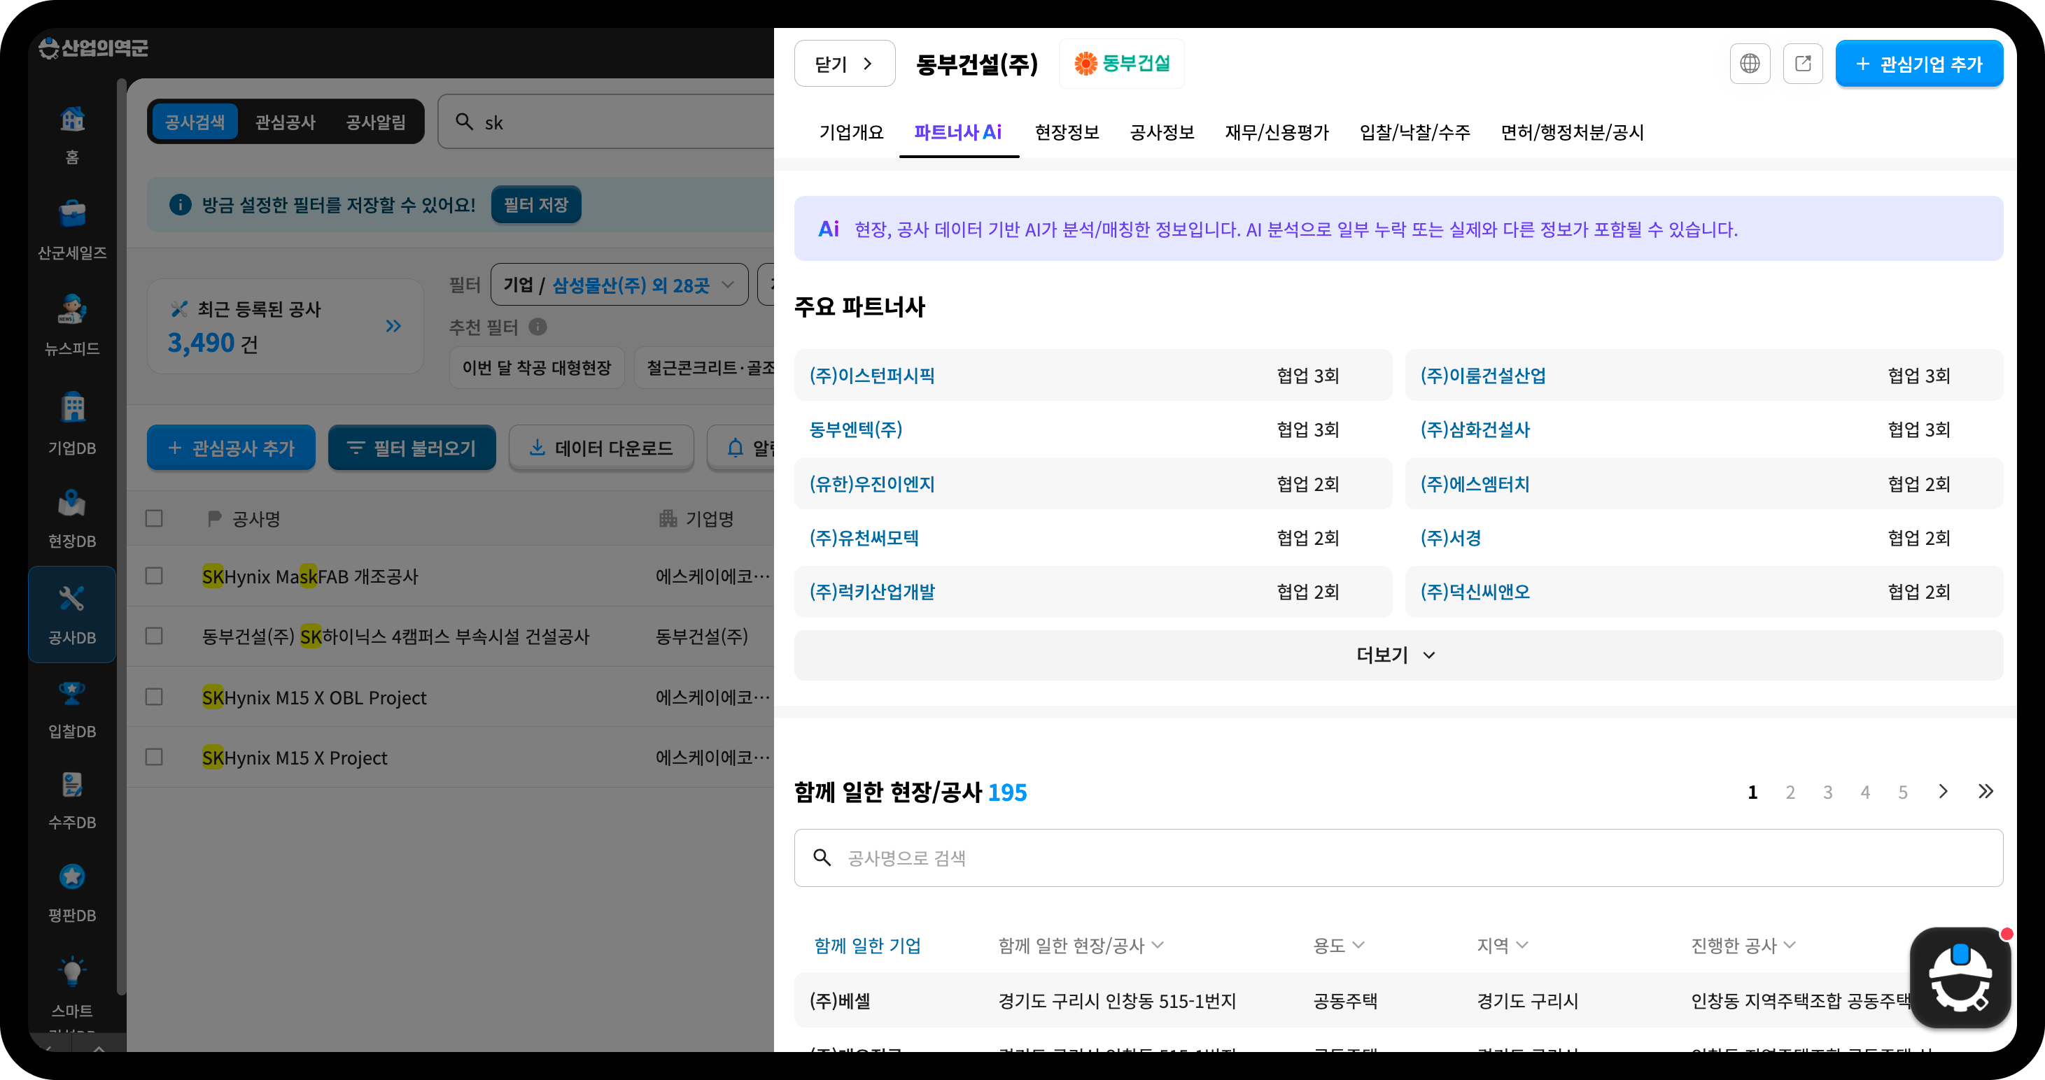The width and height of the screenshot is (2045, 1080).
Task: Click the 동부건설 brand logo
Action: (1122, 64)
